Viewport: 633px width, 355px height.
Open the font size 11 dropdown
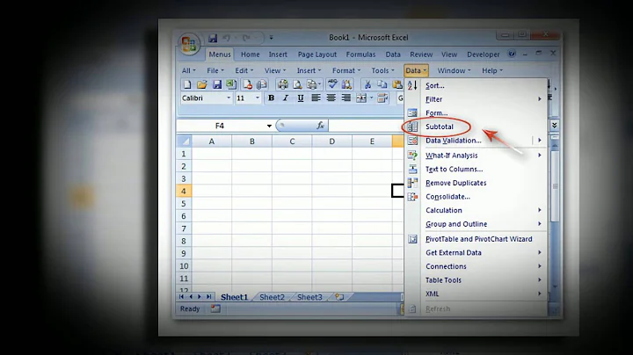257,98
